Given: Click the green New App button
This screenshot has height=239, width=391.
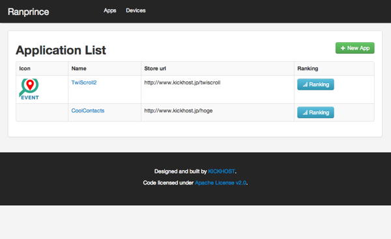Looking at the screenshot, I should [355, 48].
